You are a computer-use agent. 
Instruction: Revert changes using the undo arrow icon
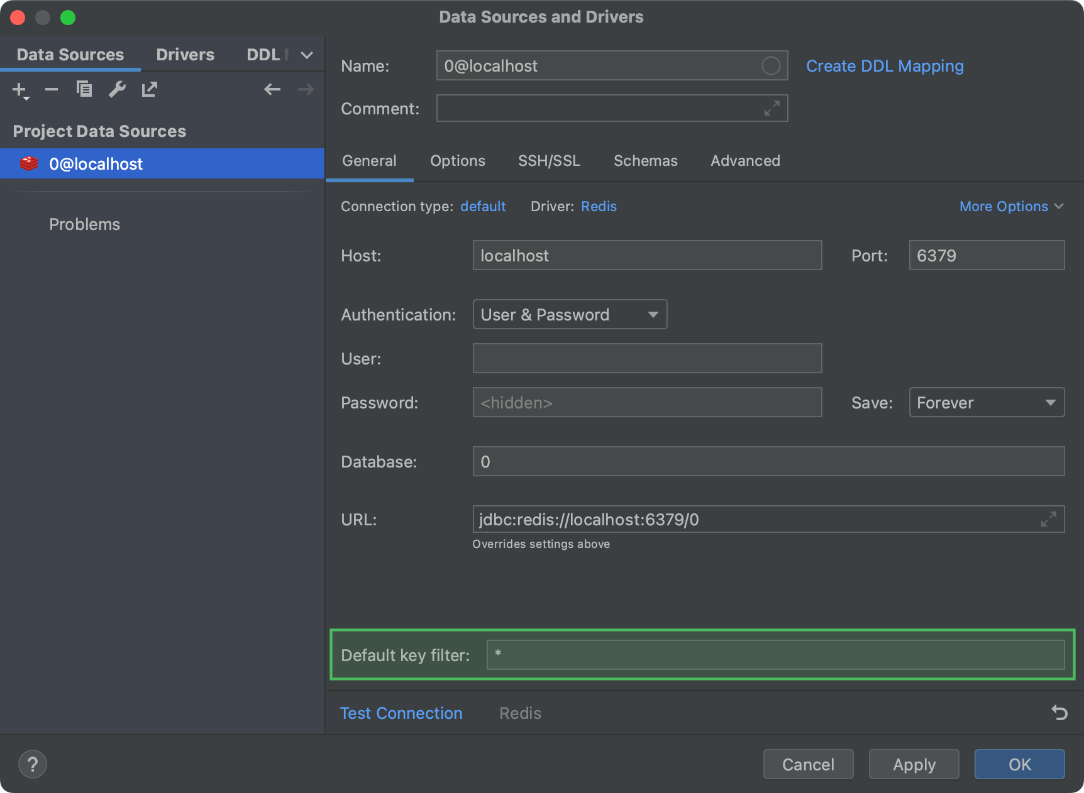tap(1059, 713)
